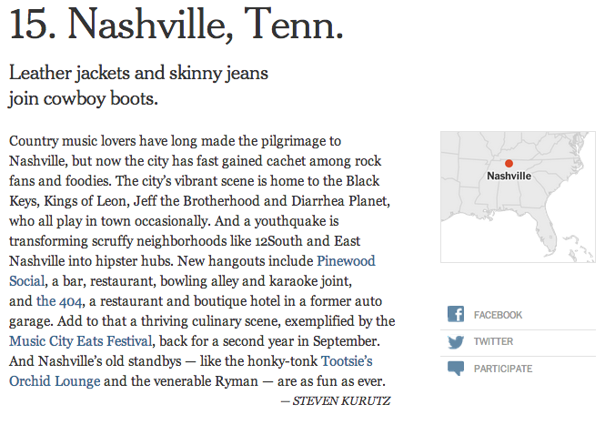Click the Nashville locator map thumbnail

click(518, 196)
